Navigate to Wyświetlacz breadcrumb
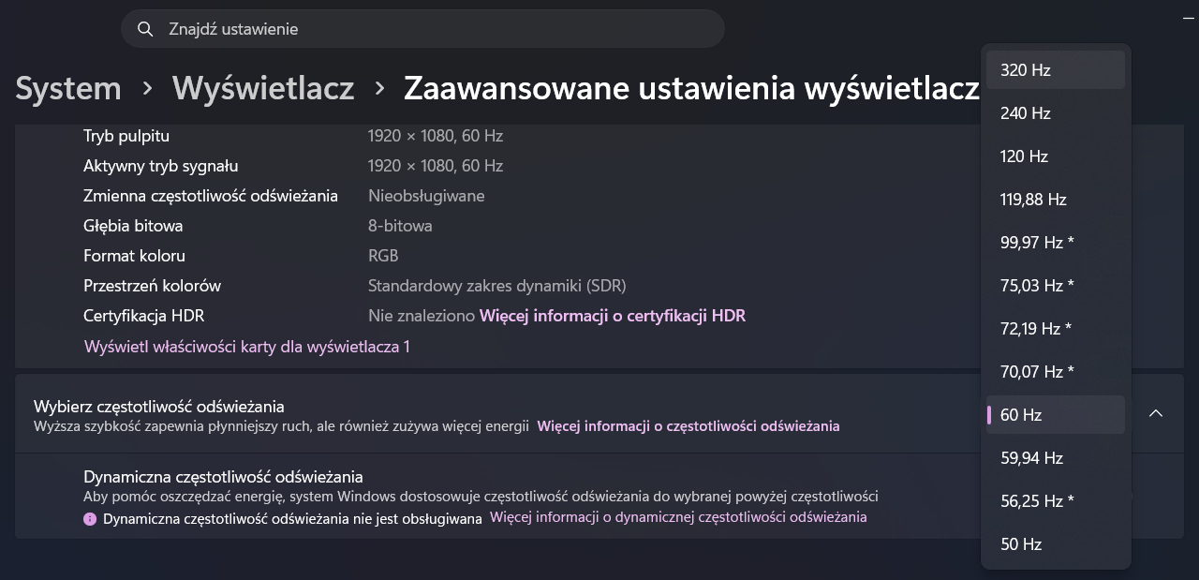The height and width of the screenshot is (580, 1199). (263, 88)
